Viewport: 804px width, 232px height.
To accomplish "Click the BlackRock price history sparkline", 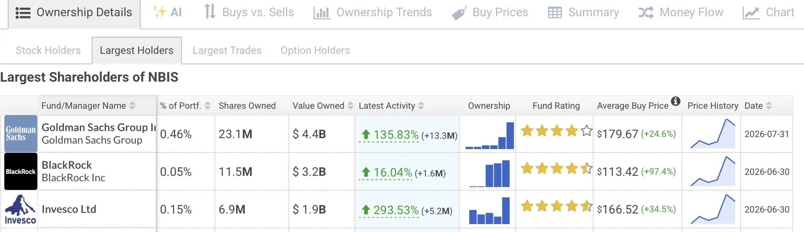I will pos(713,171).
